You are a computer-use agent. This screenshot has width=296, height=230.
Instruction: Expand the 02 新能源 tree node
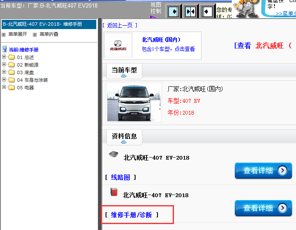[x=4, y=64]
